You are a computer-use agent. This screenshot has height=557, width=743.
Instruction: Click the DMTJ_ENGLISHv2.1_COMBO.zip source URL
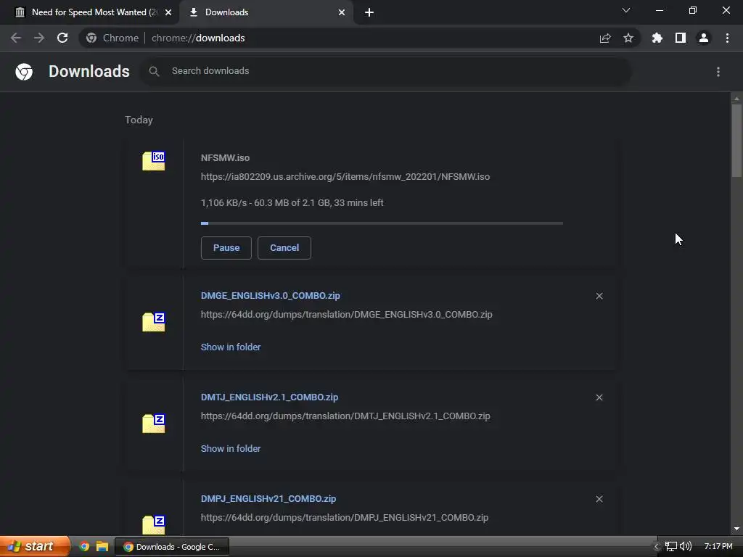pyautogui.click(x=345, y=416)
